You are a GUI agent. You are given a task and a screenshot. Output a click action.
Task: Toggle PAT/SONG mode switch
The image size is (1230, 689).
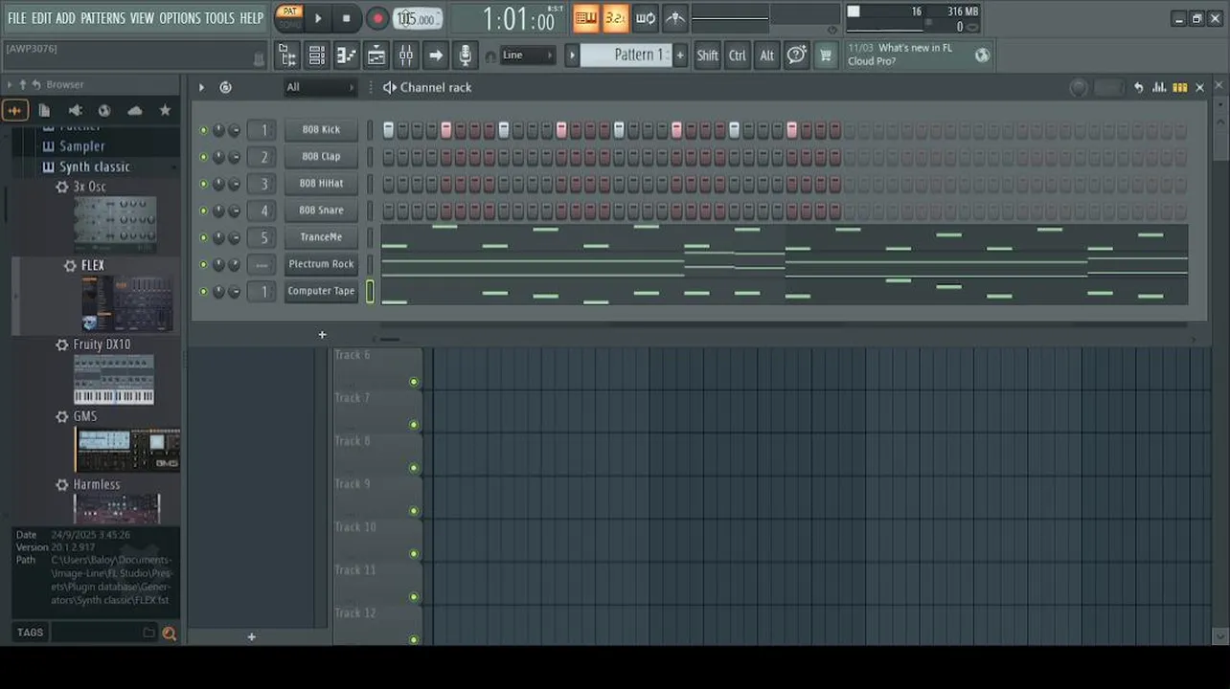(288, 17)
